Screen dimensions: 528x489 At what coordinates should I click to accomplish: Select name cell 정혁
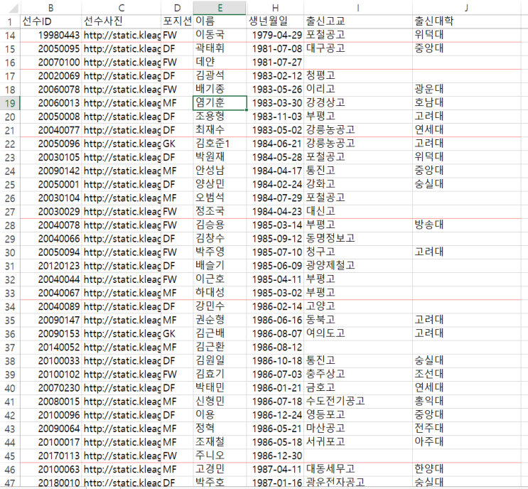(220, 429)
